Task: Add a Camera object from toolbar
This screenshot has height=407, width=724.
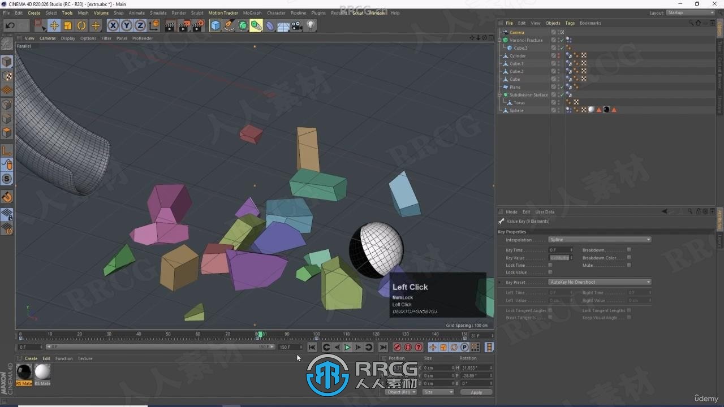Action: tap(297, 25)
